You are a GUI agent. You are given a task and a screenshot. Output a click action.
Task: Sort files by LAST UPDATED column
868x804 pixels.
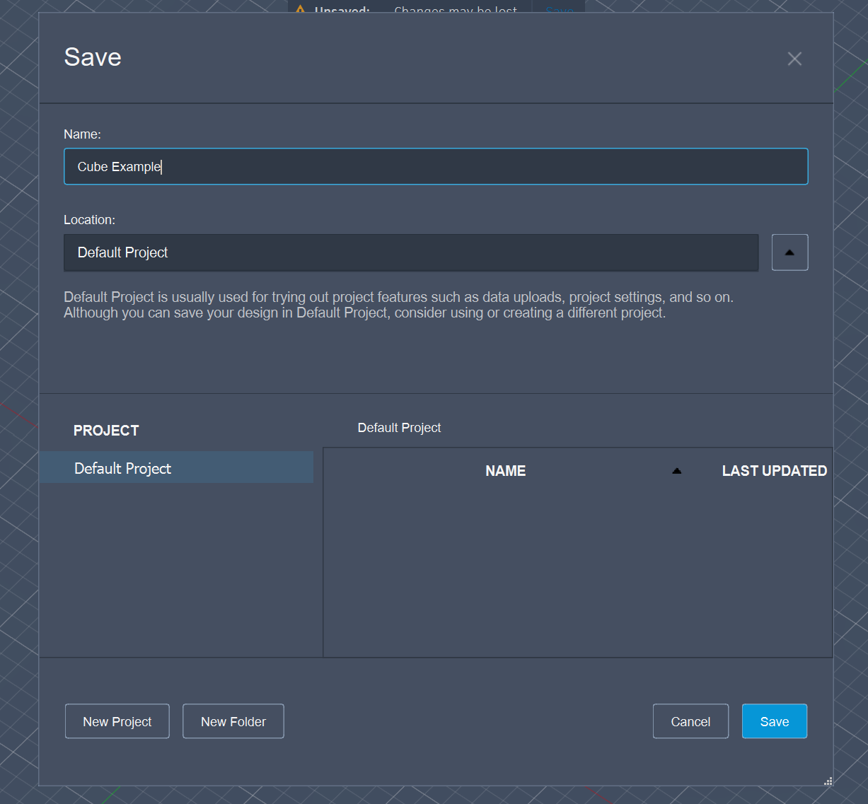[774, 471]
